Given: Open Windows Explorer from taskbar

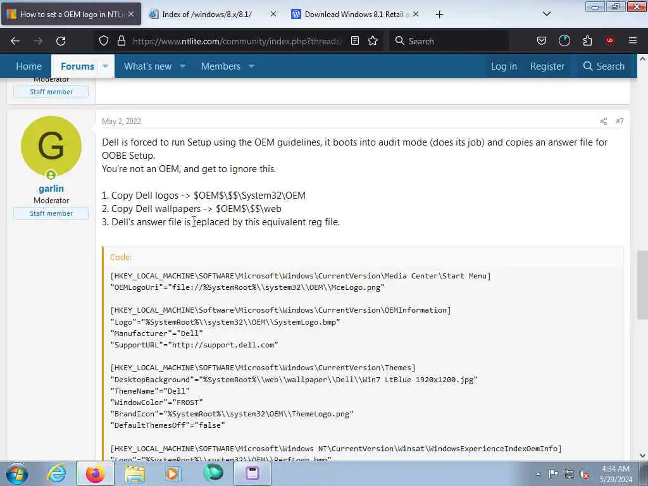Looking at the screenshot, I should point(135,473).
